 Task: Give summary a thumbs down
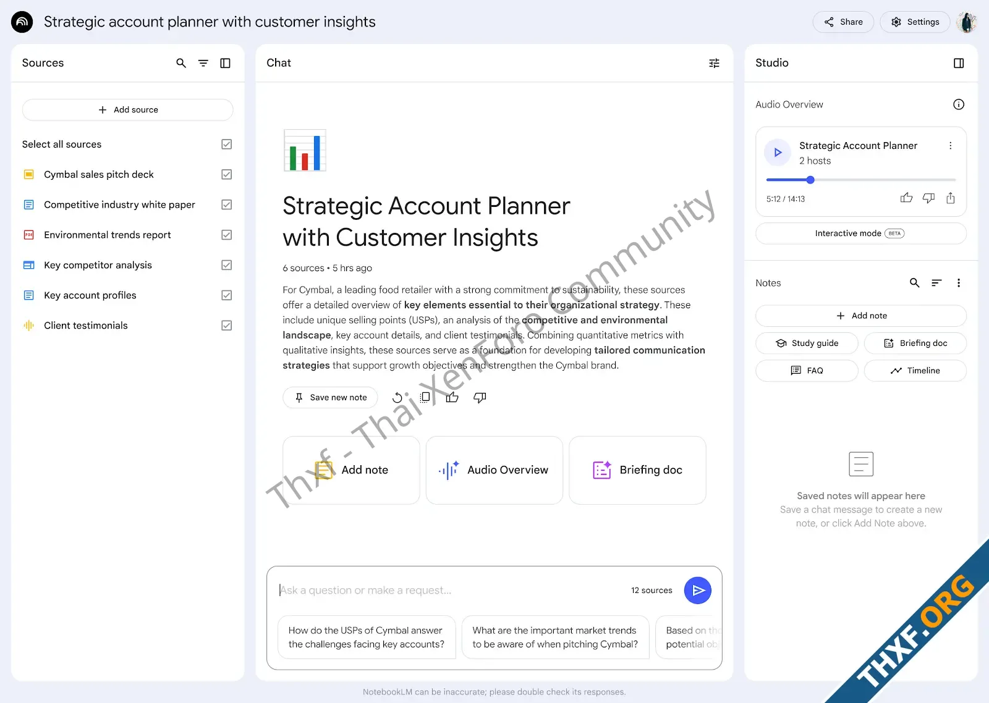pyautogui.click(x=480, y=398)
